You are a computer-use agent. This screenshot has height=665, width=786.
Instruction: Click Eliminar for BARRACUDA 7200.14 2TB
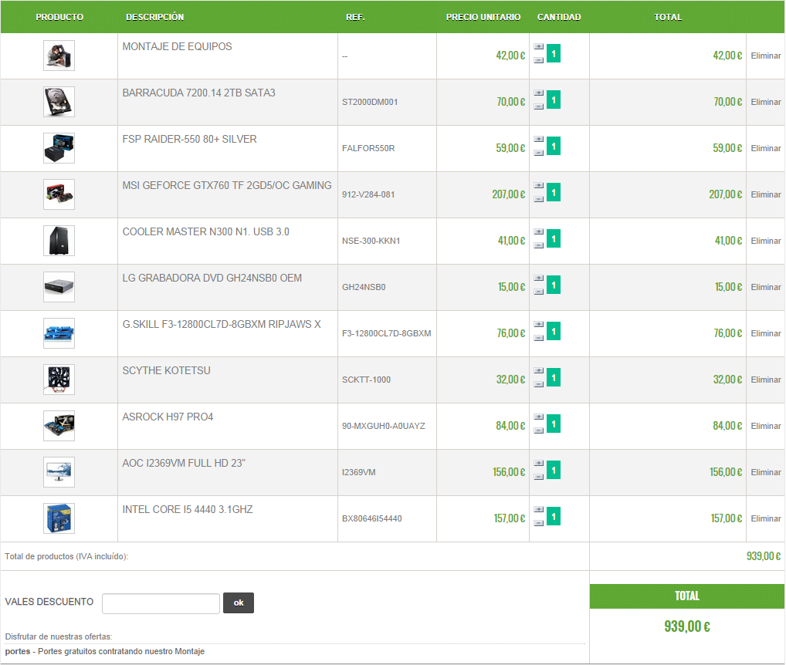click(765, 102)
